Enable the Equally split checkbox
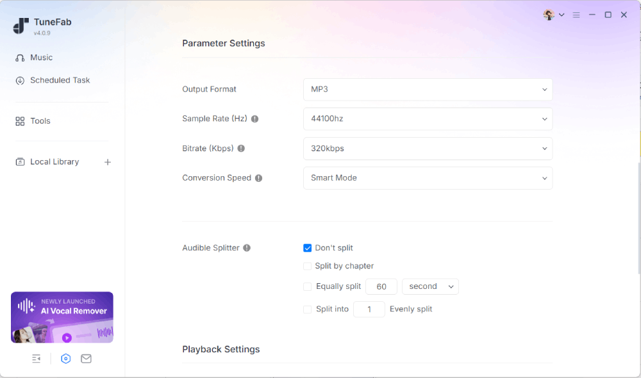The width and height of the screenshot is (641, 378). coord(308,286)
